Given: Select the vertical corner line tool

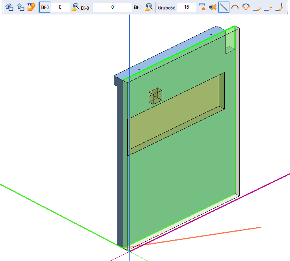Looking at the screenshot, I should click(x=279, y=7).
